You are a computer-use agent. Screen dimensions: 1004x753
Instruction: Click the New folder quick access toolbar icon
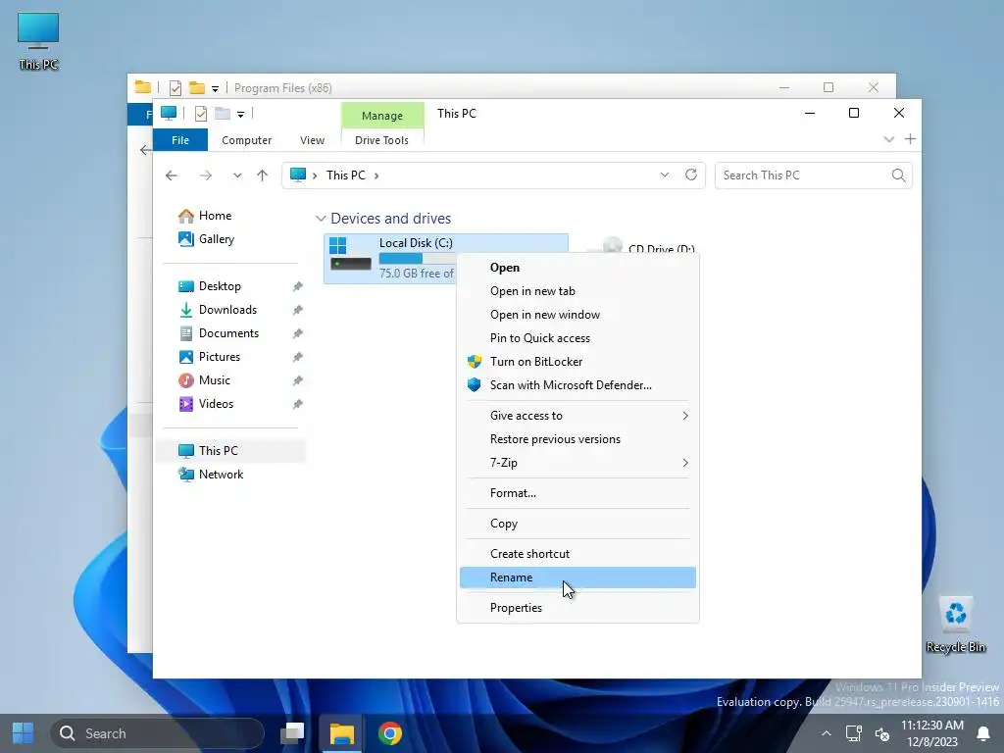223,114
